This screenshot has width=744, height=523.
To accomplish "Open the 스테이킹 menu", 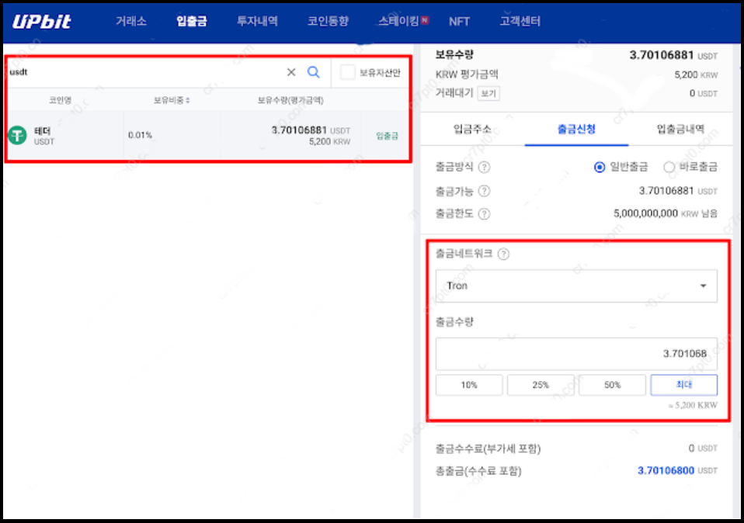I will pos(398,21).
